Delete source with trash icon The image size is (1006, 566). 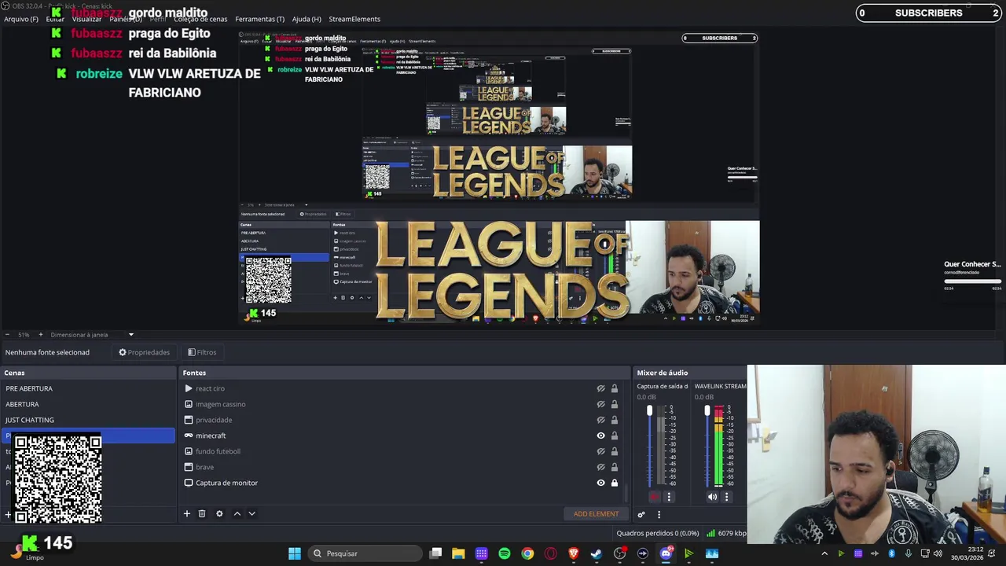pyautogui.click(x=202, y=513)
